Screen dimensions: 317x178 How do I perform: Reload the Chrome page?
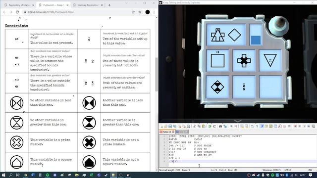click(x=17, y=12)
